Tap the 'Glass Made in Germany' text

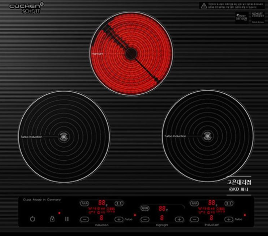(42, 200)
